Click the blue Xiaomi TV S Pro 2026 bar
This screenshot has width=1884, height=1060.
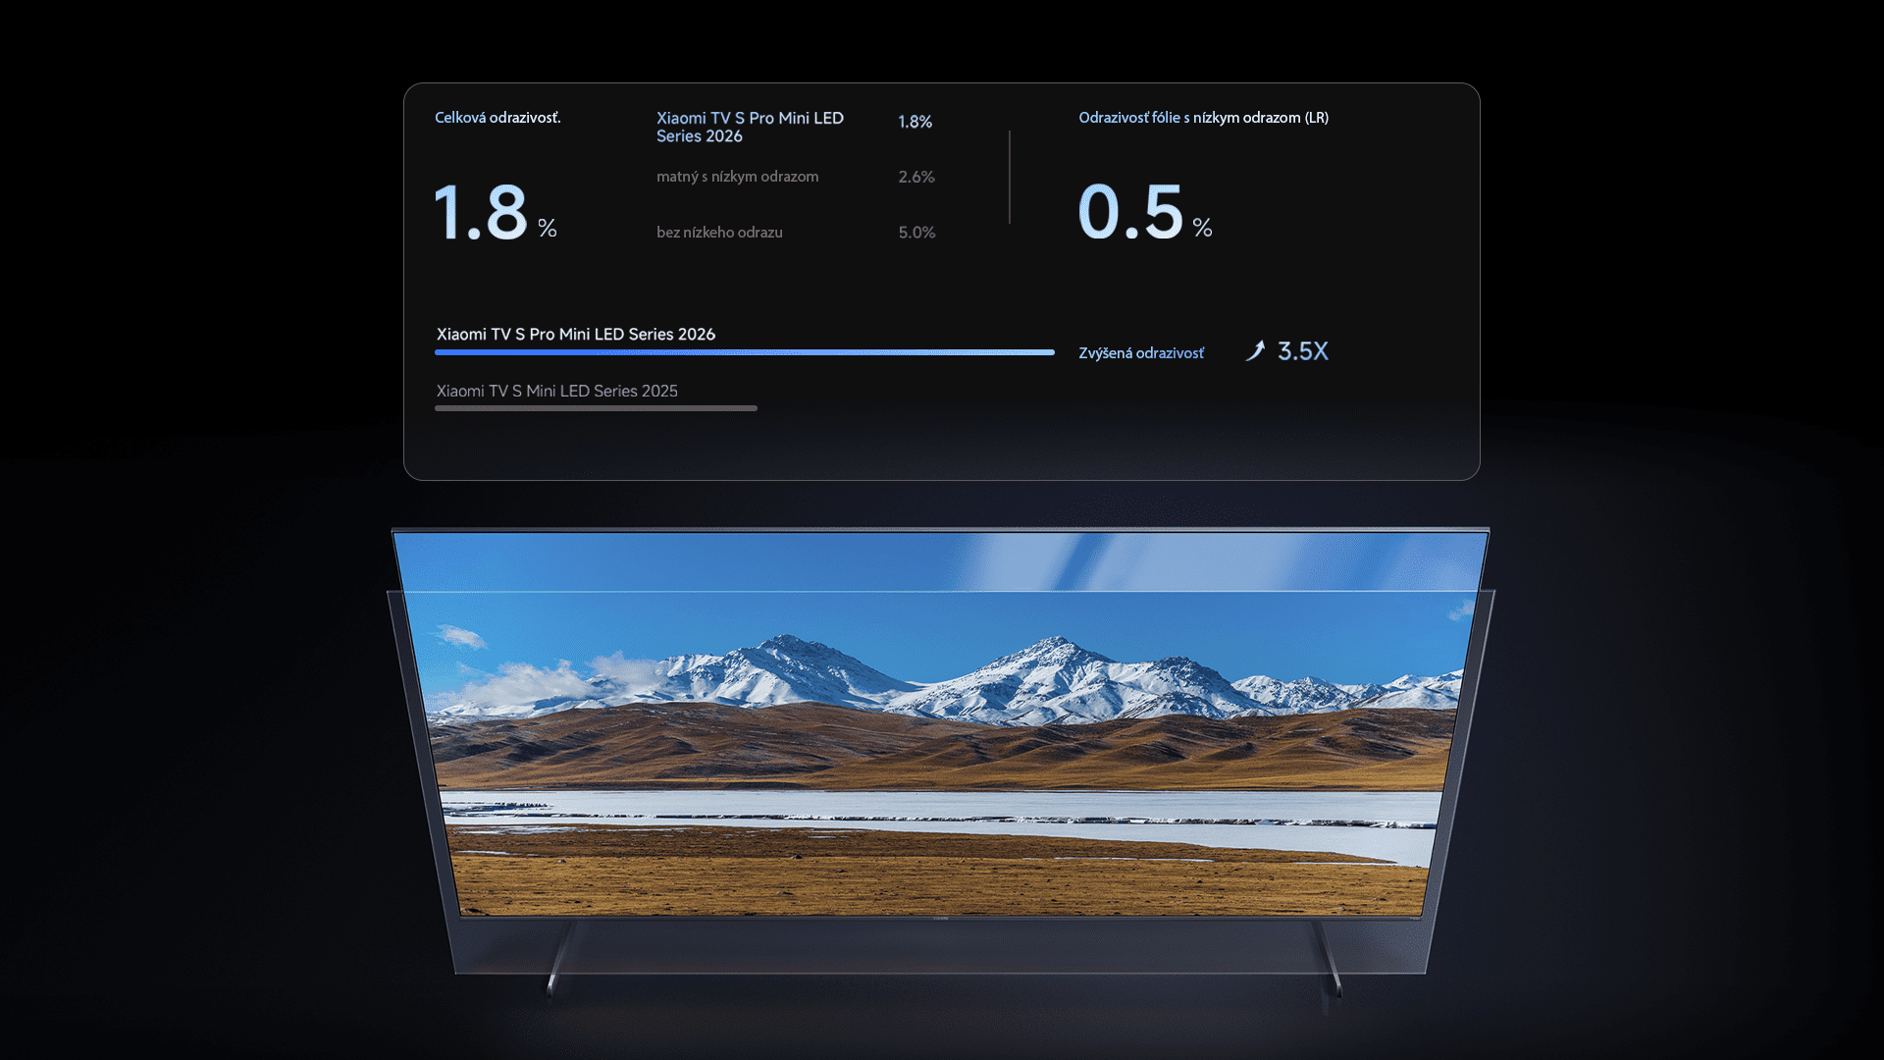pos(744,352)
